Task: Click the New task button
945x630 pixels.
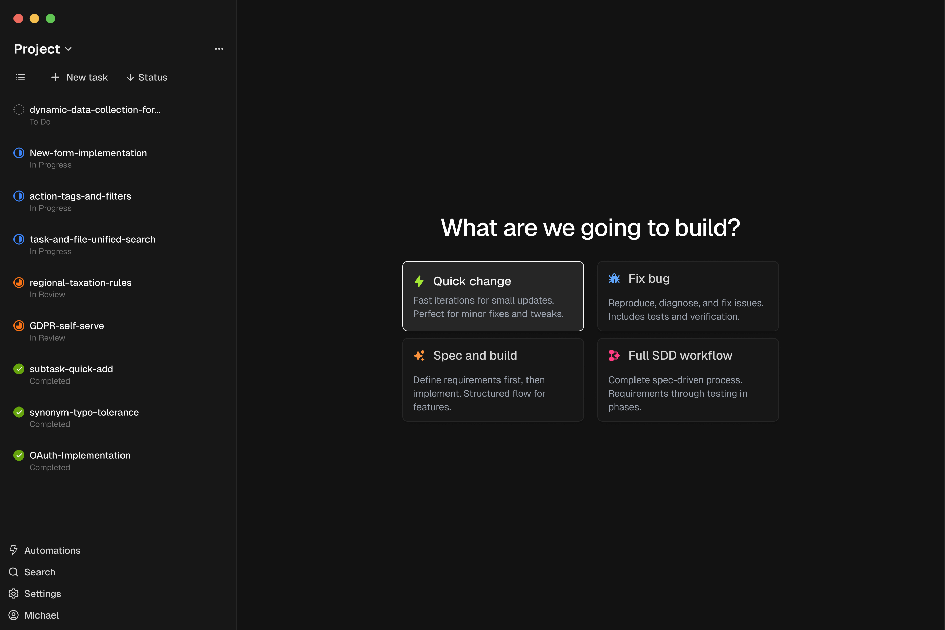Action: (79, 77)
